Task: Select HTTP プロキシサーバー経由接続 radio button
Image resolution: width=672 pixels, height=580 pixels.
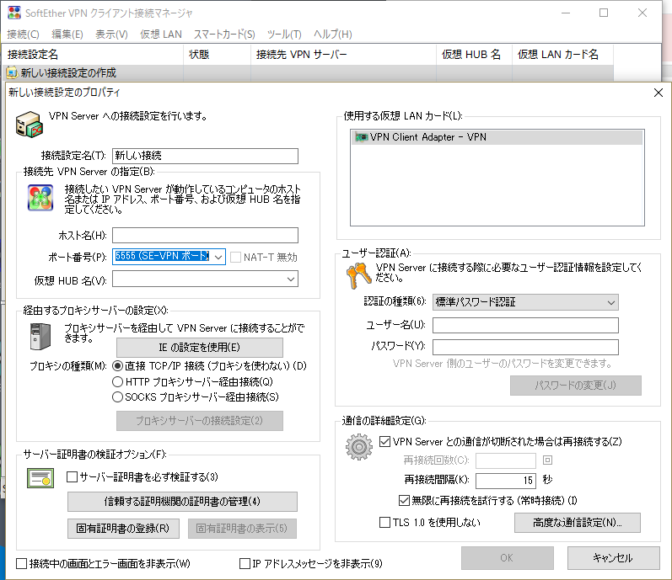Action: pos(118,381)
